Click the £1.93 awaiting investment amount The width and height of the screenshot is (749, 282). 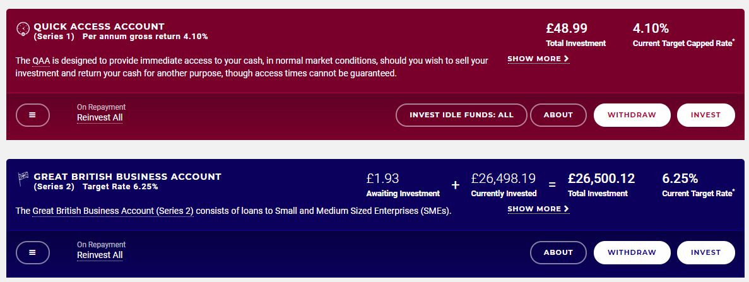pos(382,179)
